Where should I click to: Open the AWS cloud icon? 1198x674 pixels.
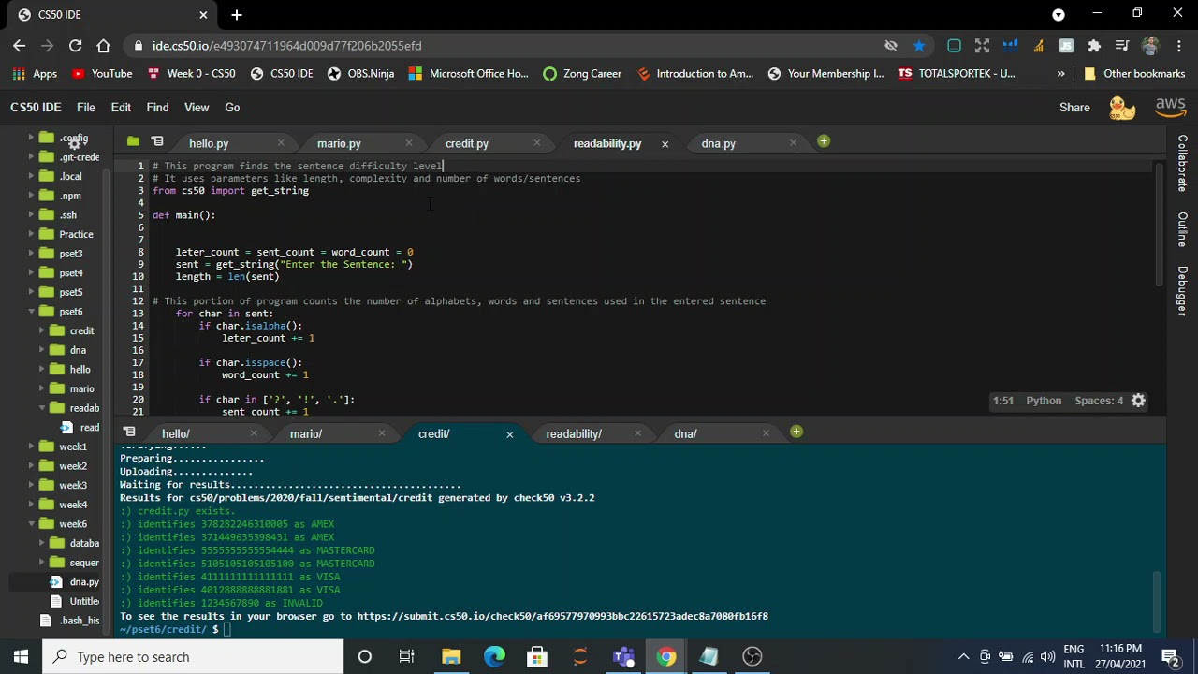(1171, 108)
